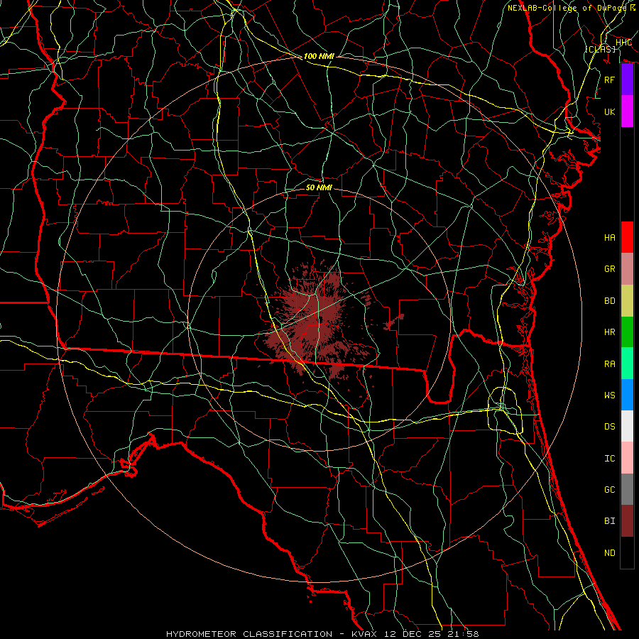This screenshot has width=639, height=639.
Task: Click the RF purple legend swatch
Action: pos(627,80)
